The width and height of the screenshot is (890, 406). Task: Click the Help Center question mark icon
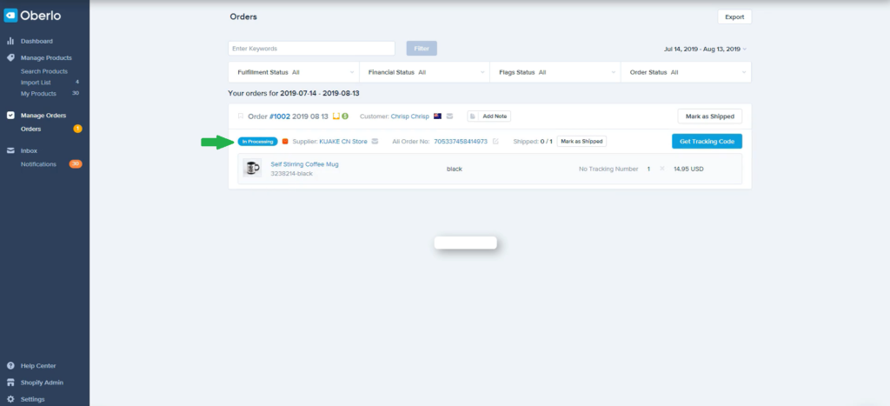tap(10, 366)
